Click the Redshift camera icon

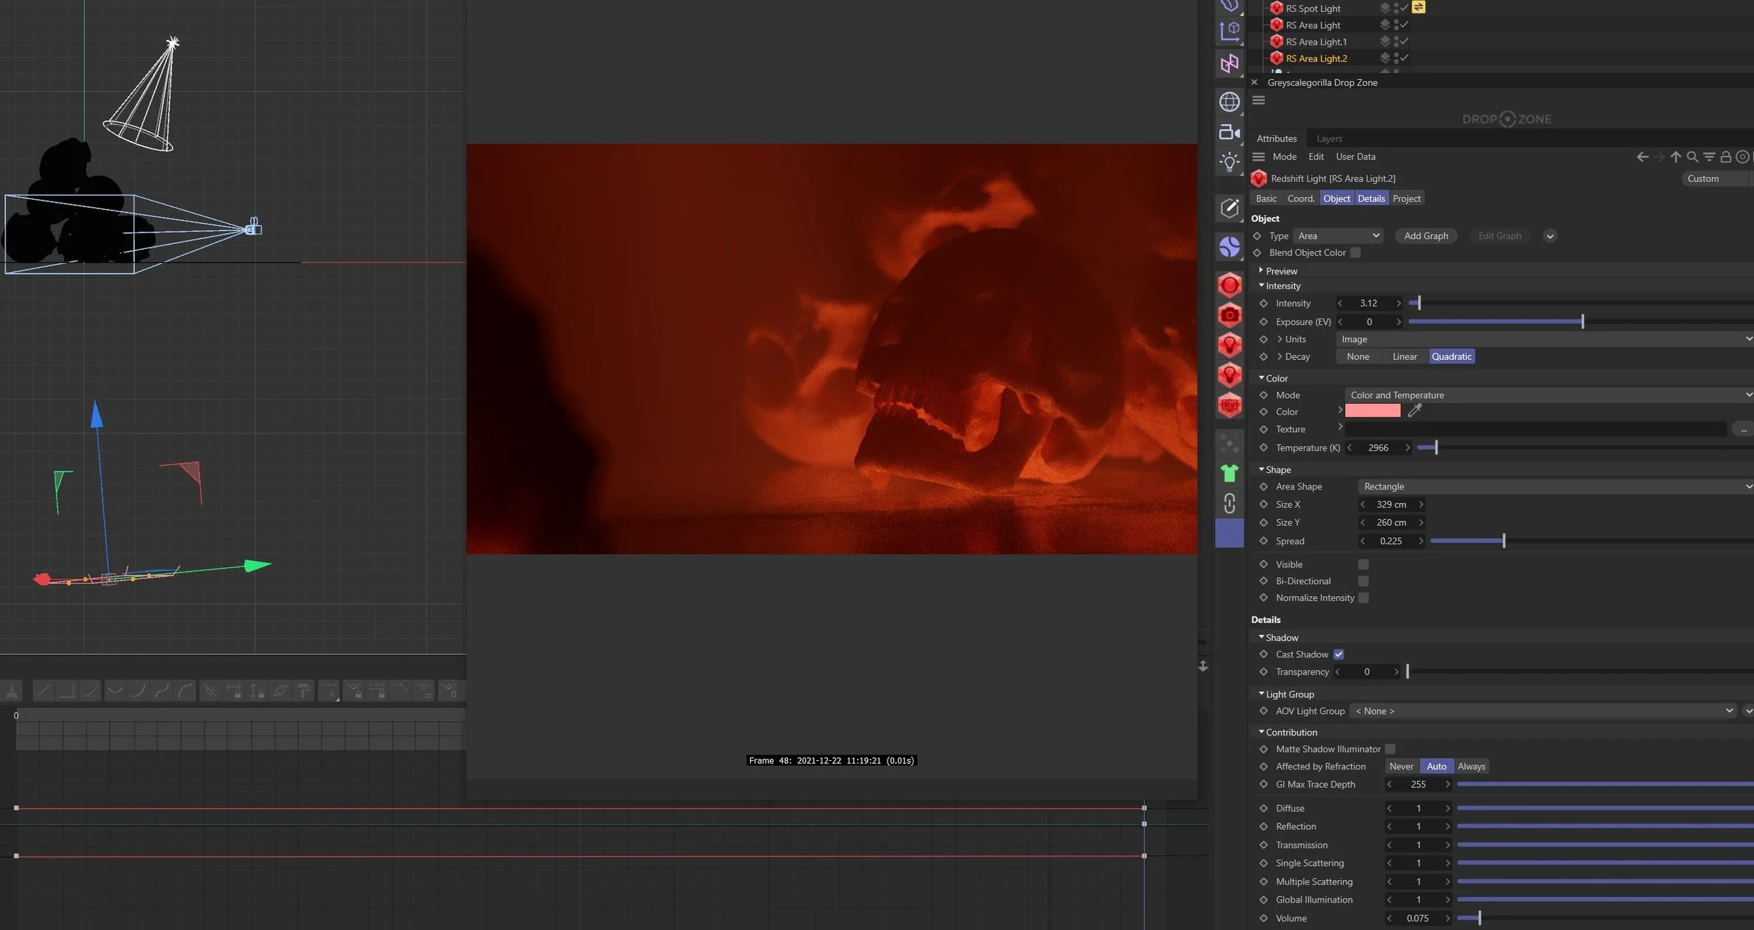point(1229,315)
